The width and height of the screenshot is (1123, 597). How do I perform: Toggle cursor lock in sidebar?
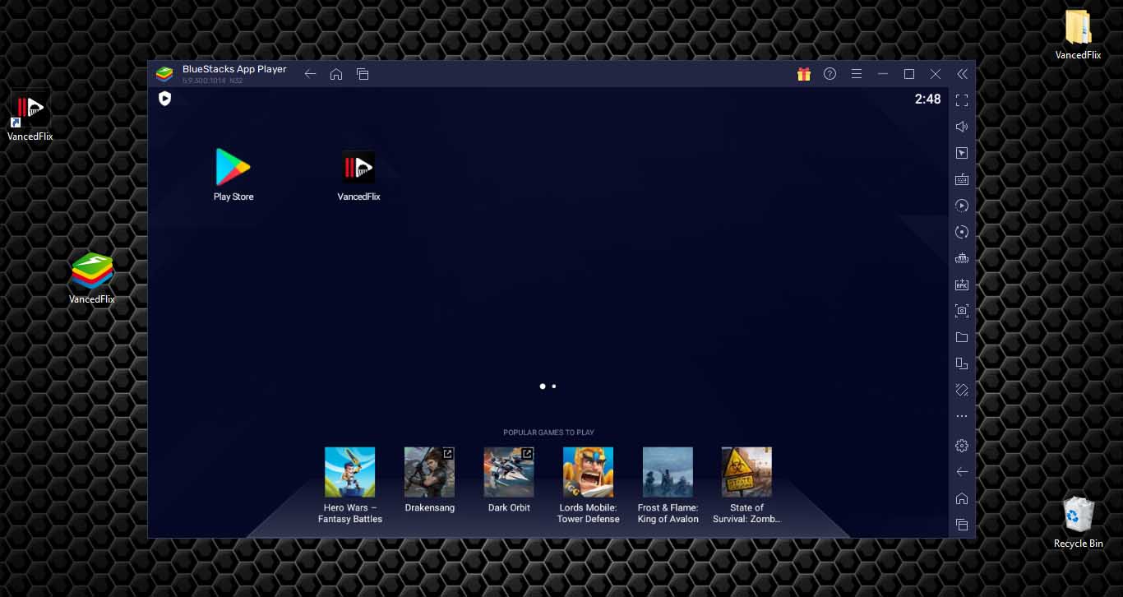tap(962, 153)
